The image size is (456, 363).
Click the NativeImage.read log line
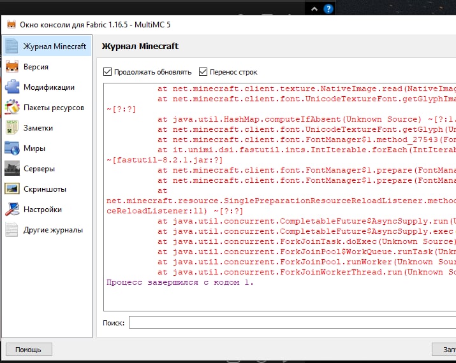coord(307,89)
